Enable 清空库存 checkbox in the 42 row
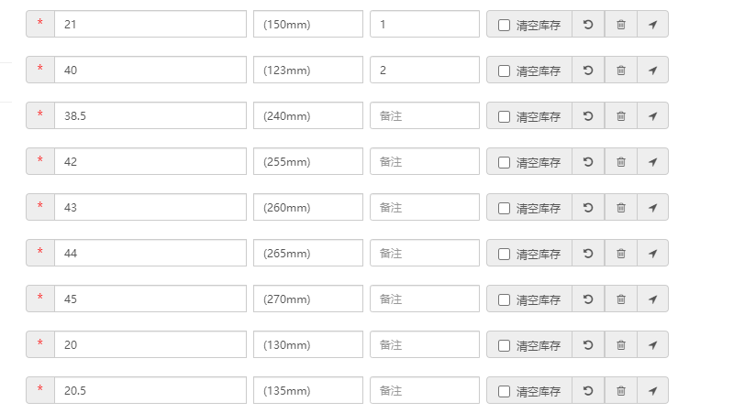 coord(504,162)
